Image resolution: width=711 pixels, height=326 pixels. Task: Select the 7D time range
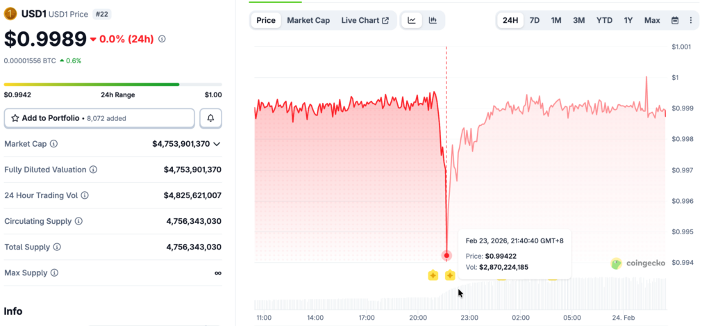point(535,20)
